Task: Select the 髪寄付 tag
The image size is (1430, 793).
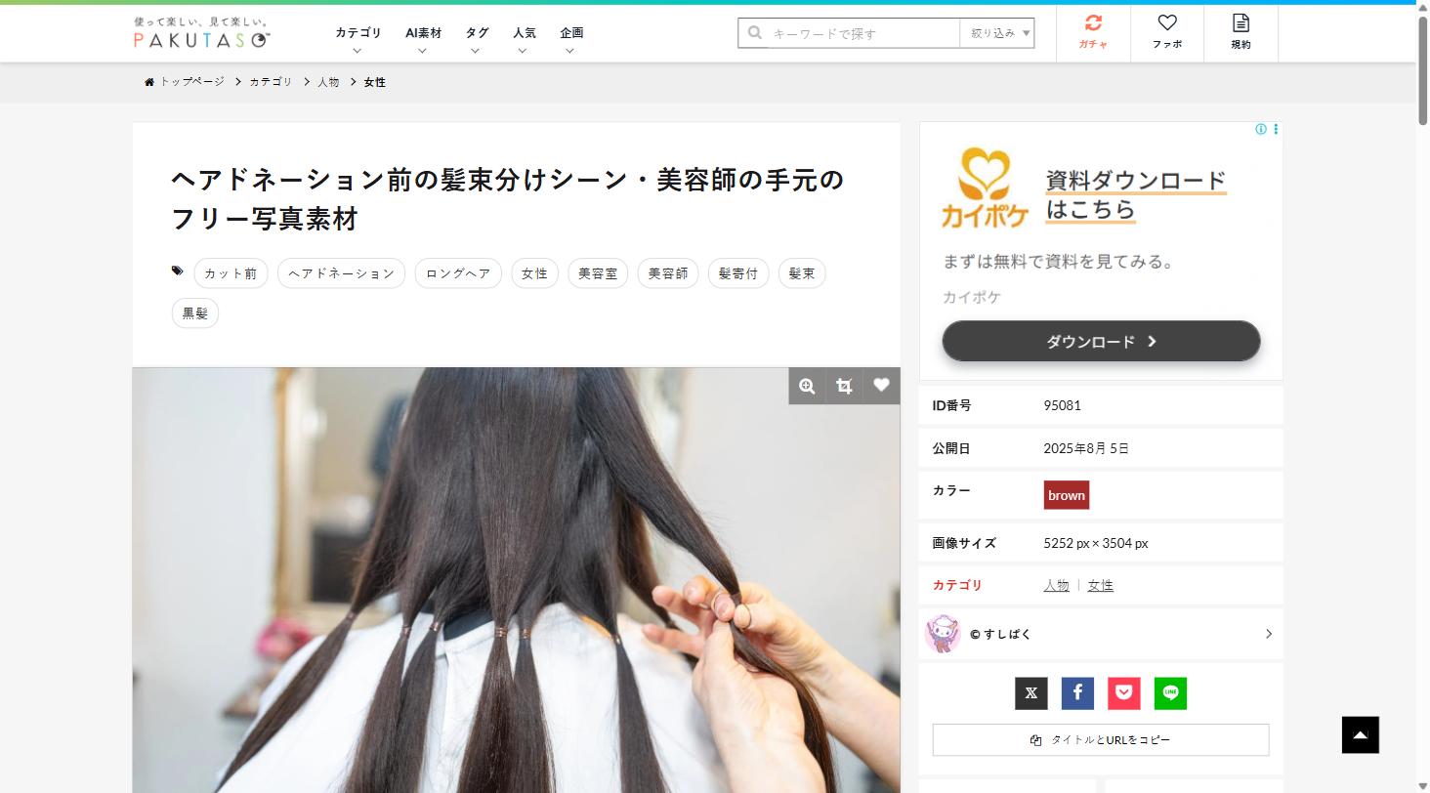Action: click(738, 273)
